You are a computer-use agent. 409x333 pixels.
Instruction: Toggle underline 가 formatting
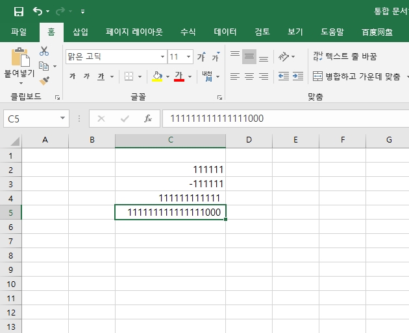101,76
